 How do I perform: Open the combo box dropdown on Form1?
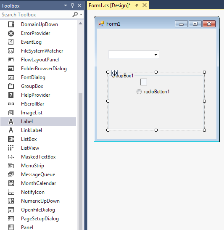[x=155, y=55]
